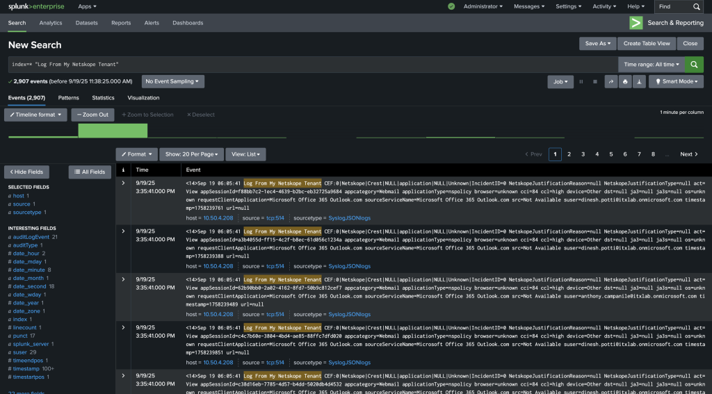Screen dimensions: 712x394
Task: Click host value 10.50.4.208 in first event
Action: tap(218, 218)
